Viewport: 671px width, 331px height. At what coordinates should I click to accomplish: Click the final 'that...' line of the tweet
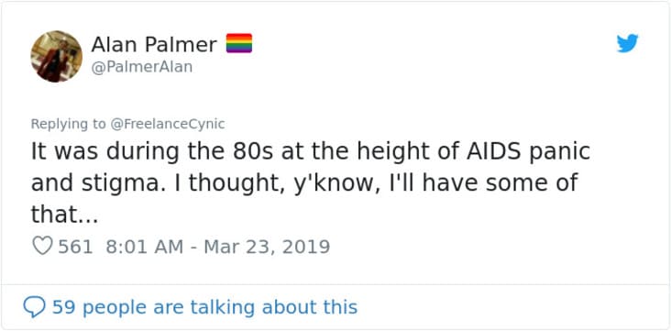64,215
